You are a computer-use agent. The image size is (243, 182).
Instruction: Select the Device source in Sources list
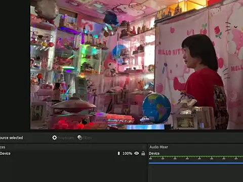(73, 153)
